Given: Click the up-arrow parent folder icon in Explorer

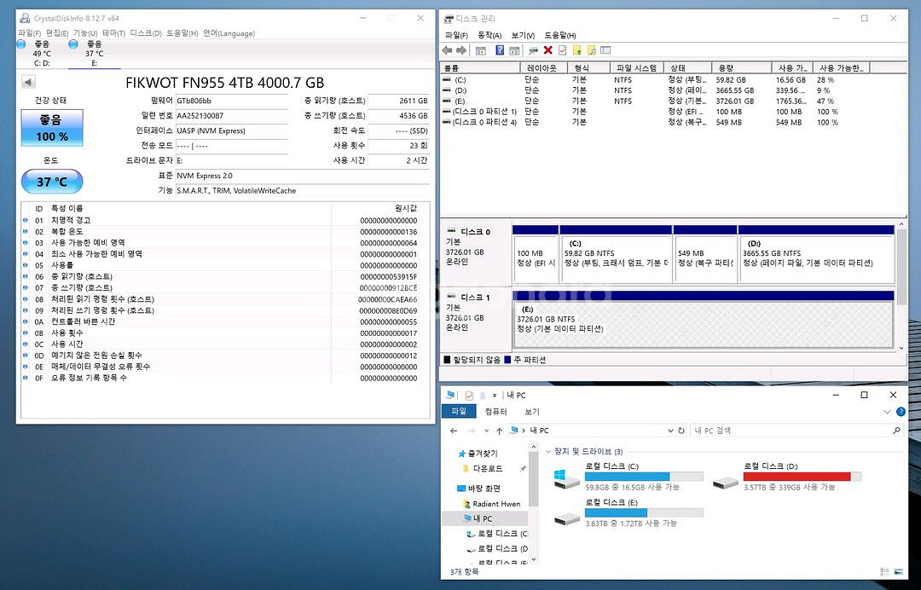Looking at the screenshot, I should [x=499, y=431].
